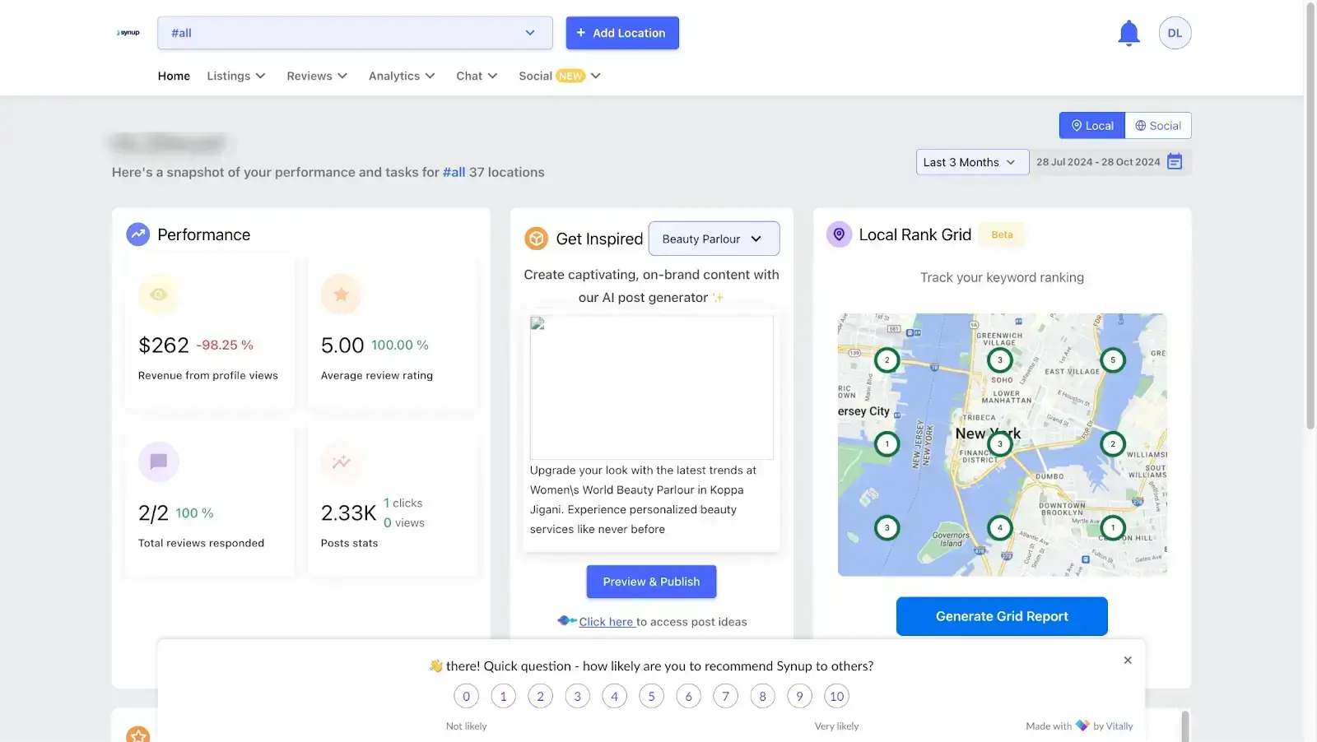Click rank marker 3 on Financial District
This screenshot has height=742, width=1317.
[x=1000, y=444]
